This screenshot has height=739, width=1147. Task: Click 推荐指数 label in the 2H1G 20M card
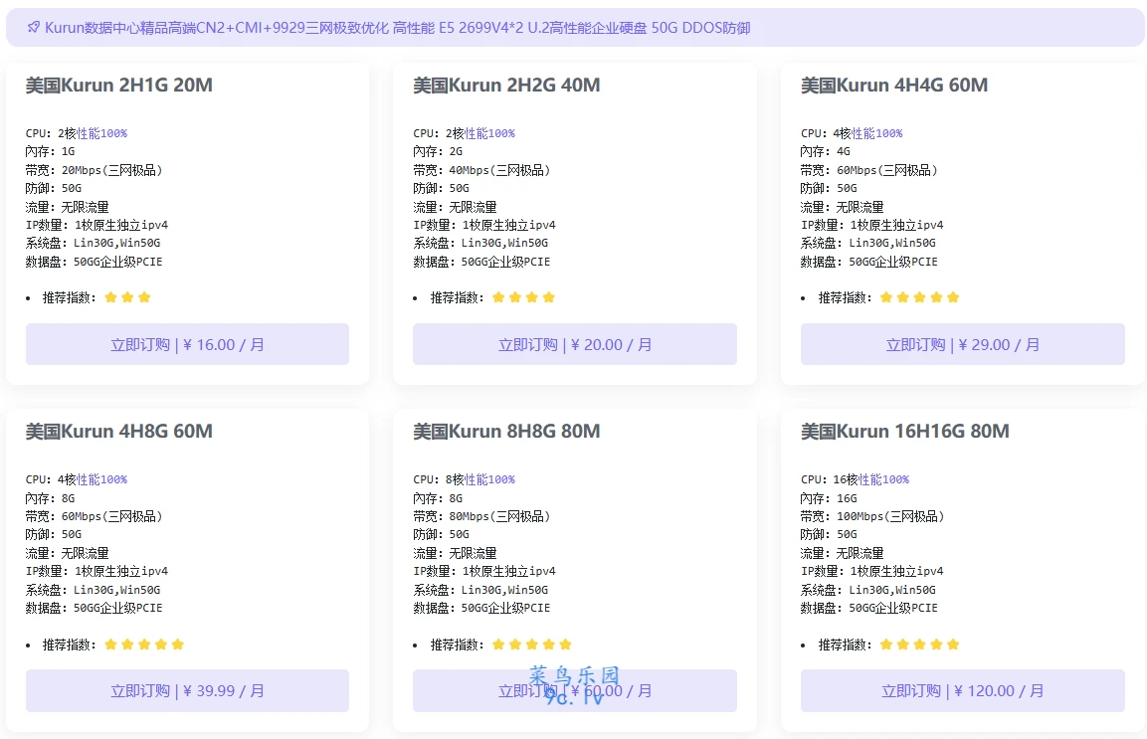pyautogui.click(x=69, y=297)
